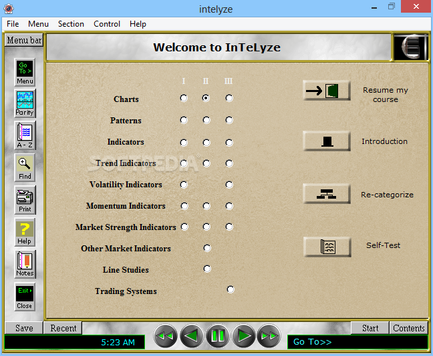
Task: Click the Print icon in sidebar
Action: pos(25,200)
